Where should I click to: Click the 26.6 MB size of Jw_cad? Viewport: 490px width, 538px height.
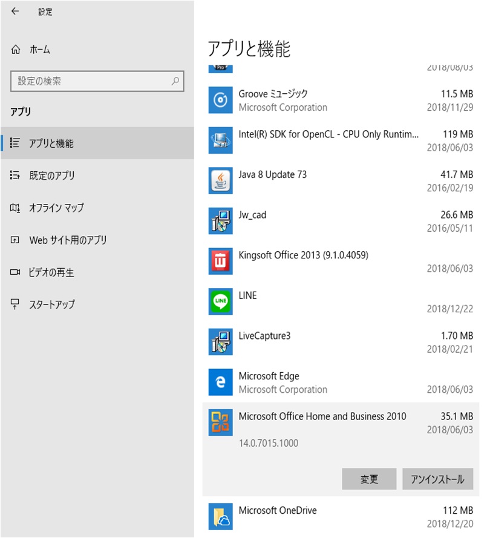point(457,215)
